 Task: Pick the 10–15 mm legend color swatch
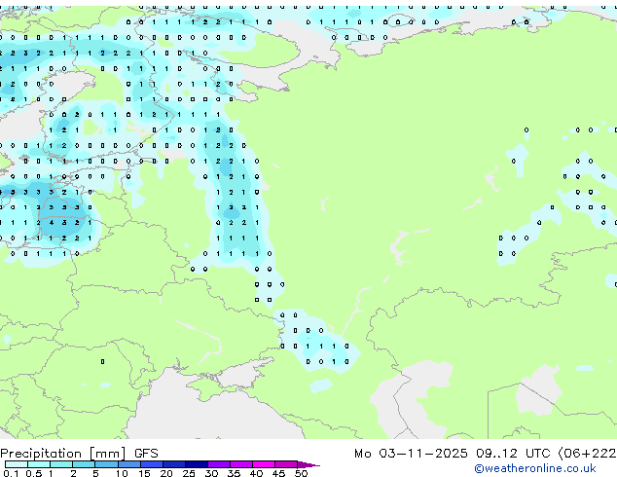click(x=129, y=464)
